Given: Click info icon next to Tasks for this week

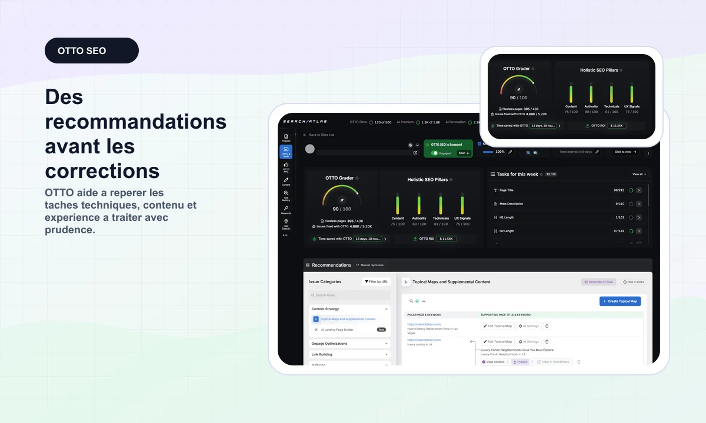Looking at the screenshot, I should [541, 174].
